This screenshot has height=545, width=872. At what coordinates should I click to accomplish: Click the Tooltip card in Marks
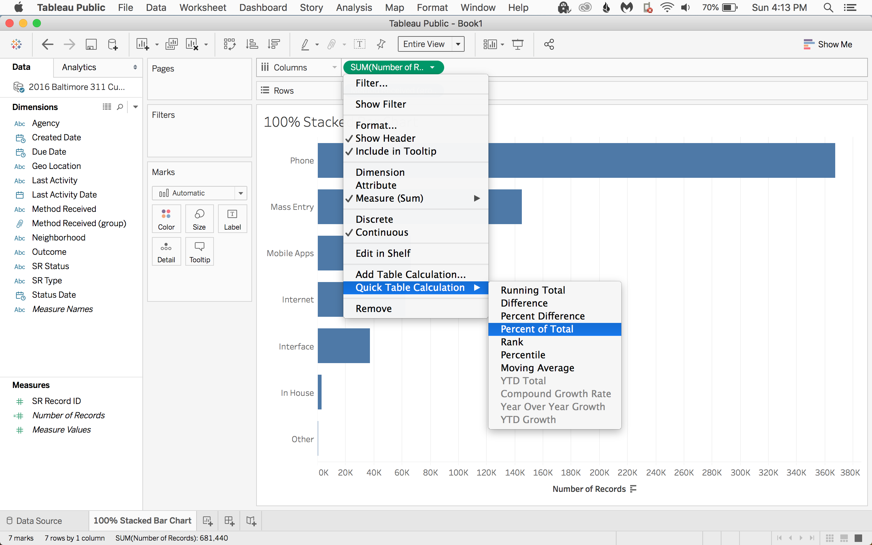[199, 252]
